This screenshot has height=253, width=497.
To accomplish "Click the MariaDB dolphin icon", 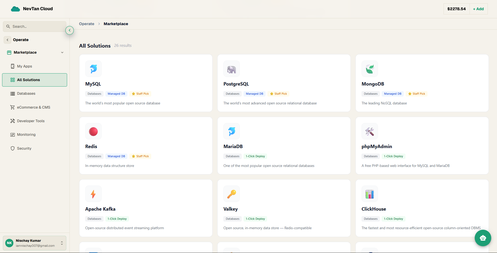I will [x=231, y=131].
